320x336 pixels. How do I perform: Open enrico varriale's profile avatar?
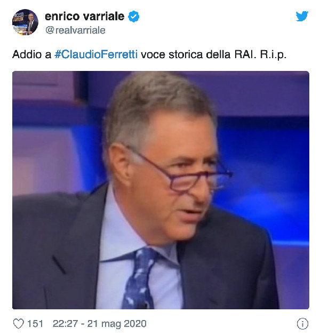click(25, 22)
